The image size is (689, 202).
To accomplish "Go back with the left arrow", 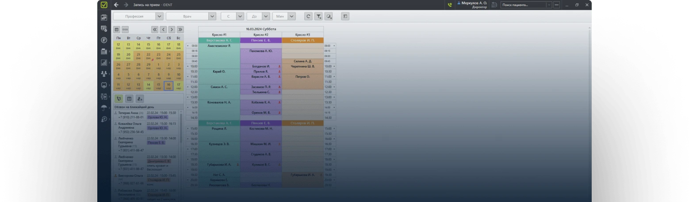I will [x=116, y=5].
